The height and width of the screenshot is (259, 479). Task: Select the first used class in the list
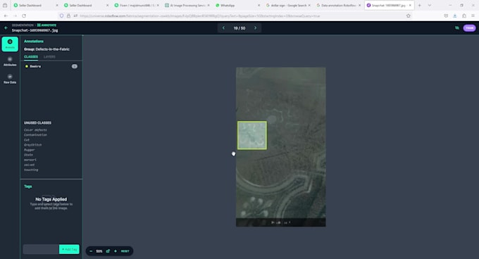pyautogui.click(x=51, y=66)
